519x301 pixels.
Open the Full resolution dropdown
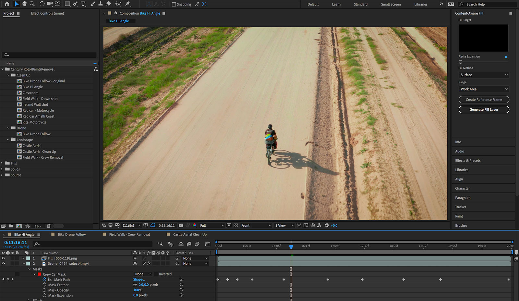click(211, 225)
